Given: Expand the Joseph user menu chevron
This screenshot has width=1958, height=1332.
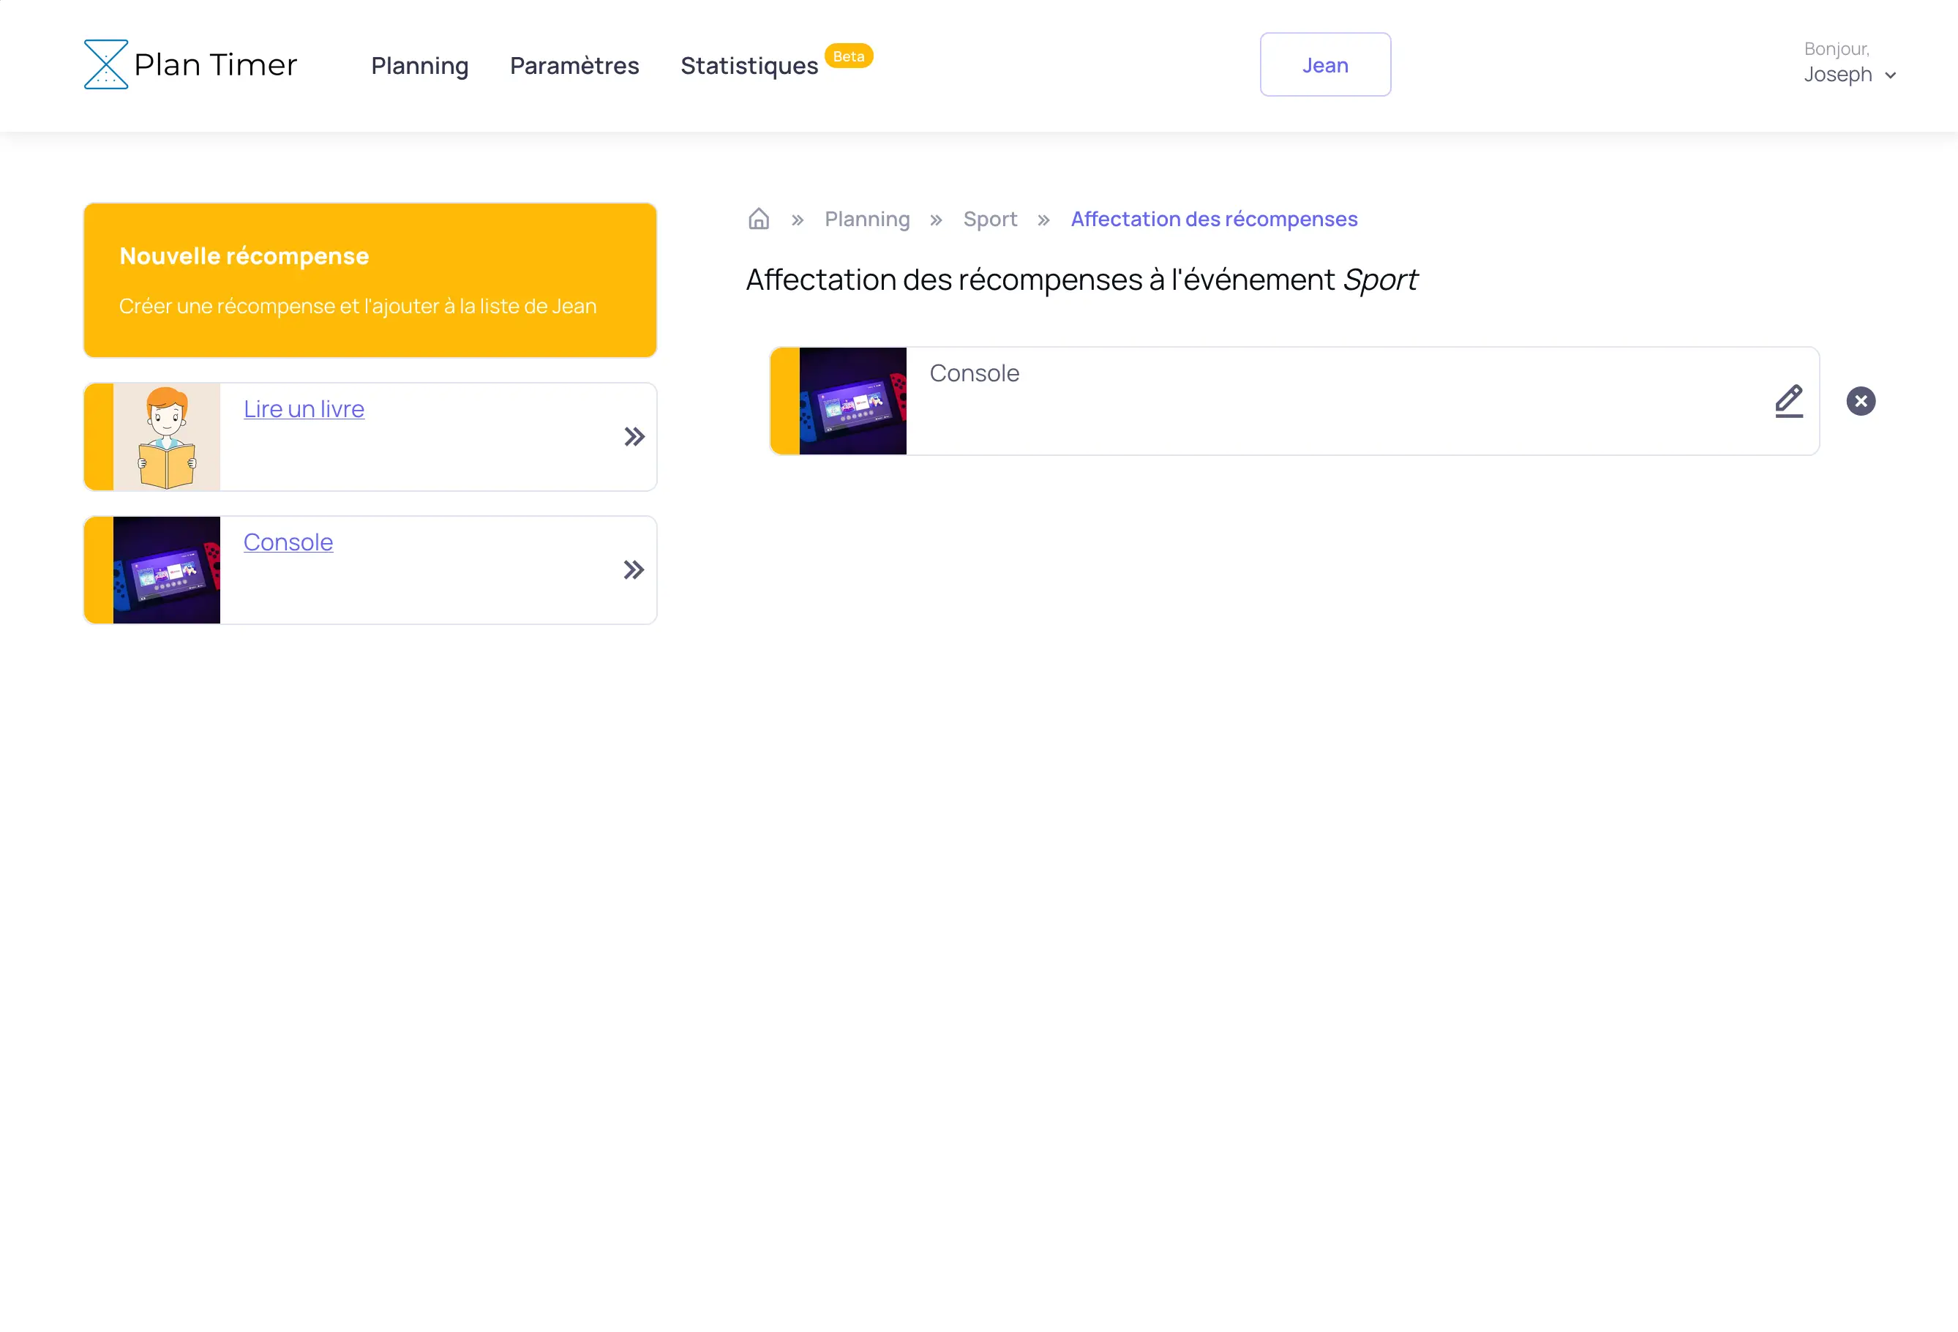Looking at the screenshot, I should (1890, 76).
